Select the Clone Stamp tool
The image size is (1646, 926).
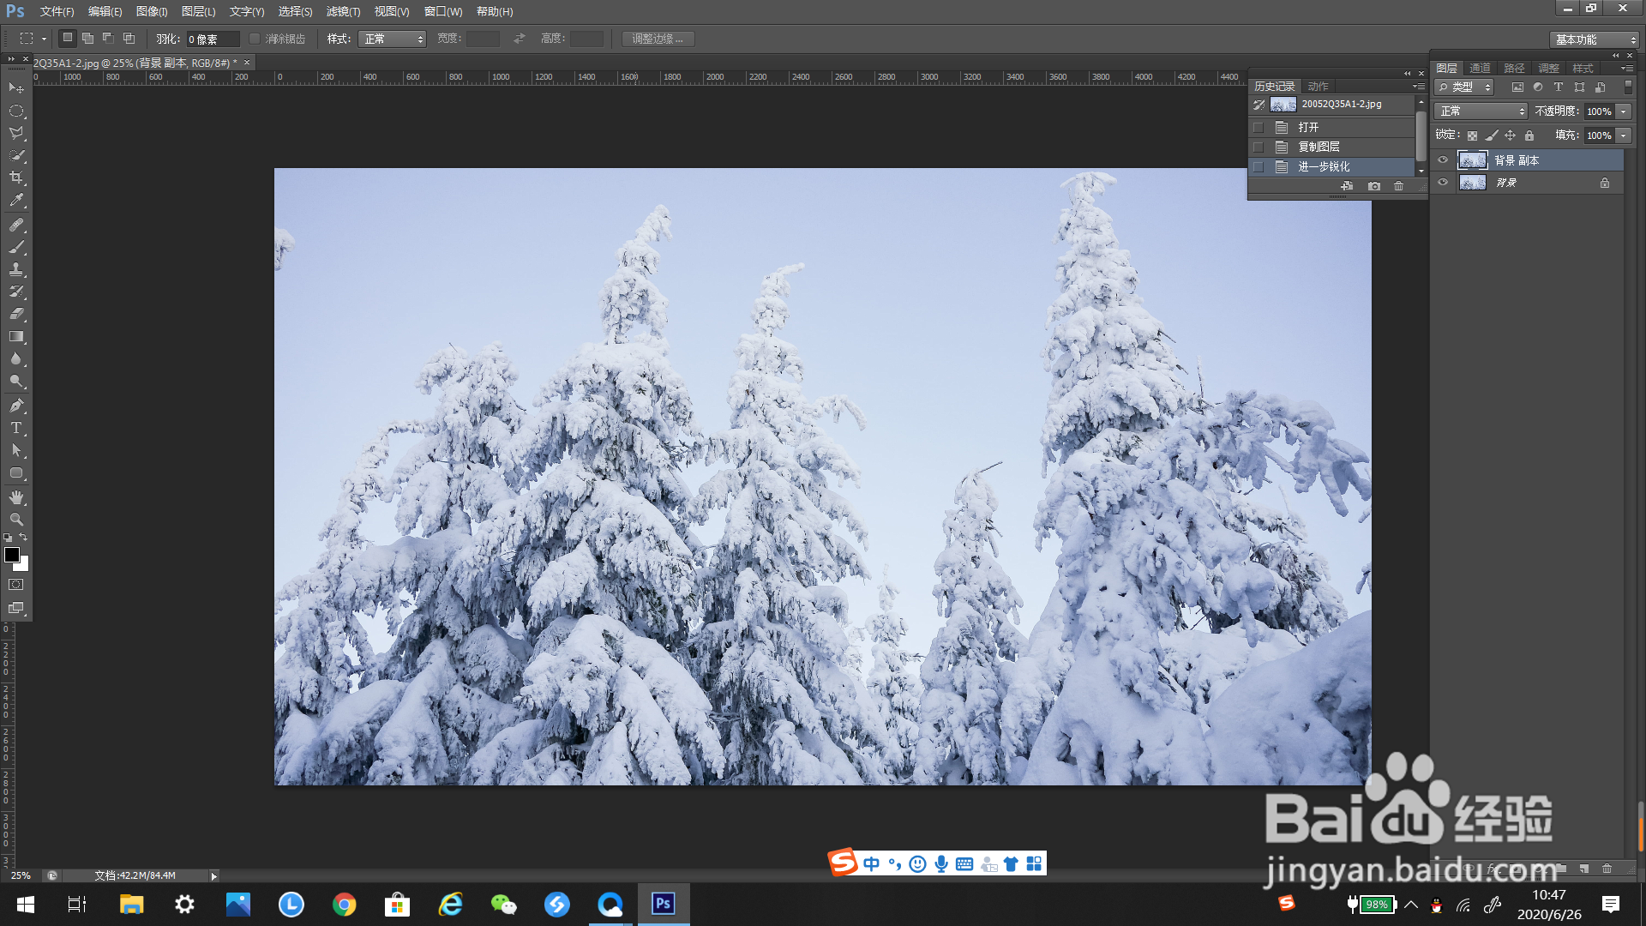pos(16,269)
